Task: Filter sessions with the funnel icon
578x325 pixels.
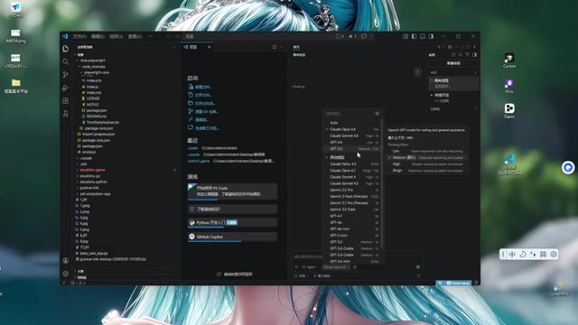Action: (x=468, y=55)
